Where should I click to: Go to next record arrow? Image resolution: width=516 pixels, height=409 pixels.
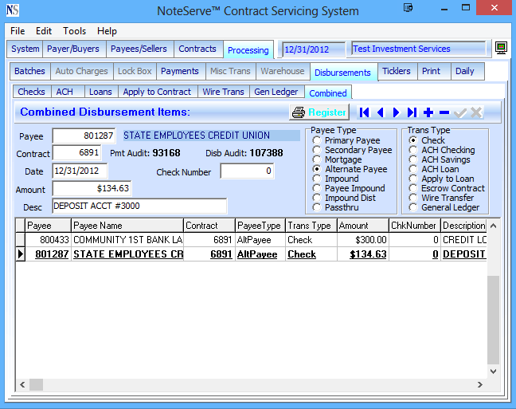click(x=396, y=113)
